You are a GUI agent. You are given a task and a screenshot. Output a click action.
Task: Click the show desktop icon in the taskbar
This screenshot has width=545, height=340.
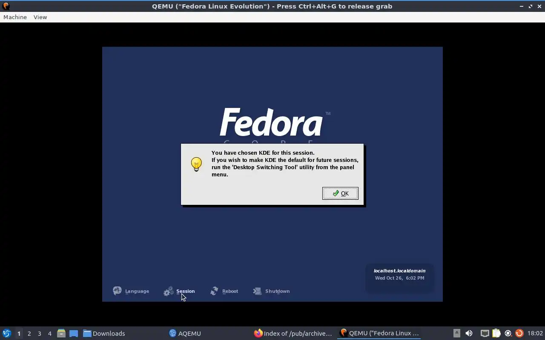74,334
